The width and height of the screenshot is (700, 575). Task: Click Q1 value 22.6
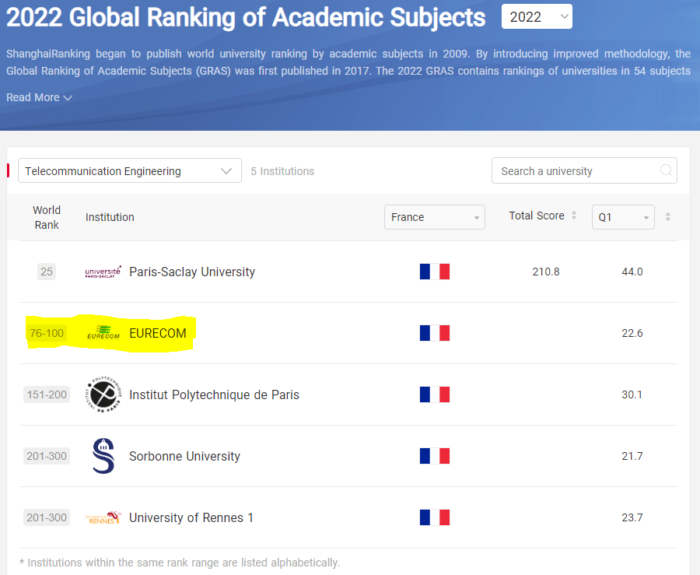(x=632, y=333)
